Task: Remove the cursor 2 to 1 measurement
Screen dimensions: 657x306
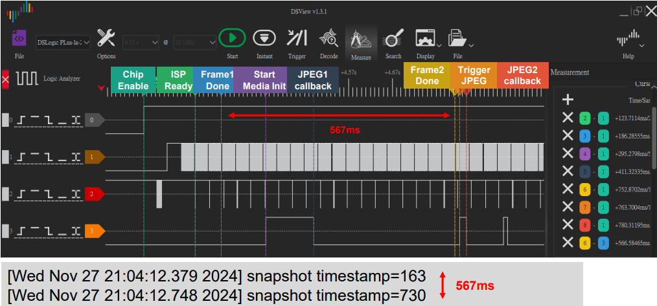Action: (568, 118)
